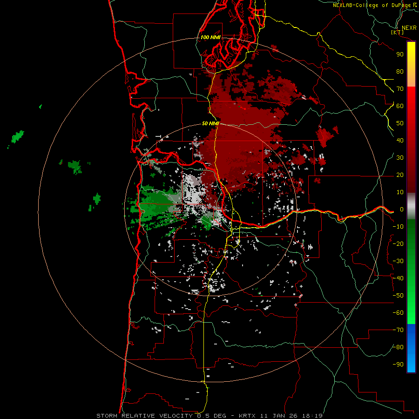419x419 pixels.
Task: Click the positive 80 value on the velocity scale
Action: [x=400, y=72]
